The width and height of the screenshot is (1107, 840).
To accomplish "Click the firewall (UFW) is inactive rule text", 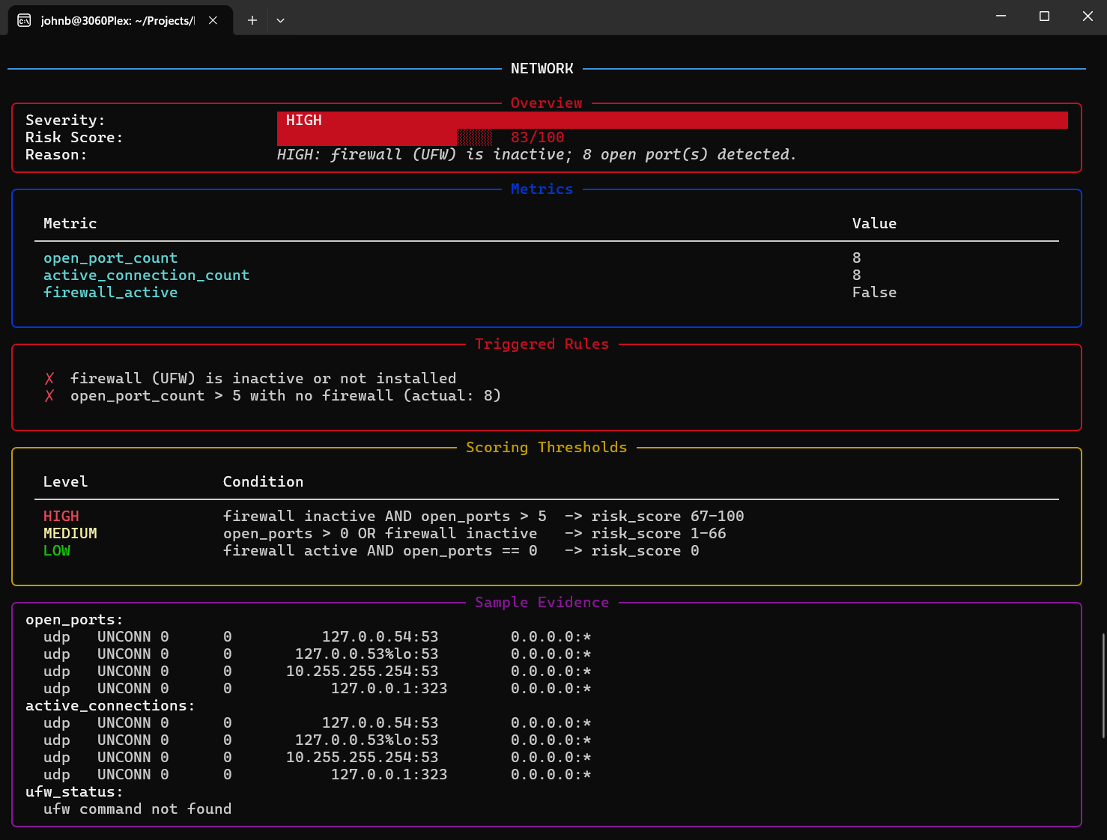I will click(263, 379).
